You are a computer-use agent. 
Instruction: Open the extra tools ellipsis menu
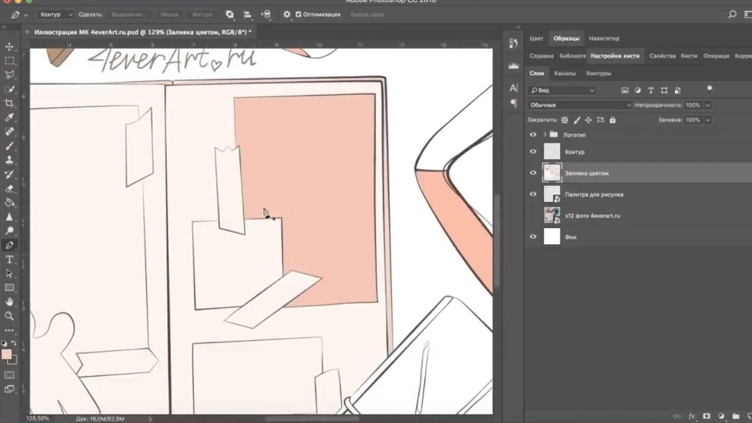tap(9, 330)
